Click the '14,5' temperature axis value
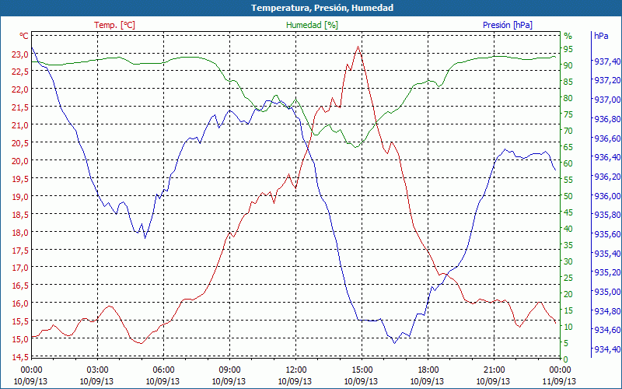622x389 pixels. [x=21, y=356]
